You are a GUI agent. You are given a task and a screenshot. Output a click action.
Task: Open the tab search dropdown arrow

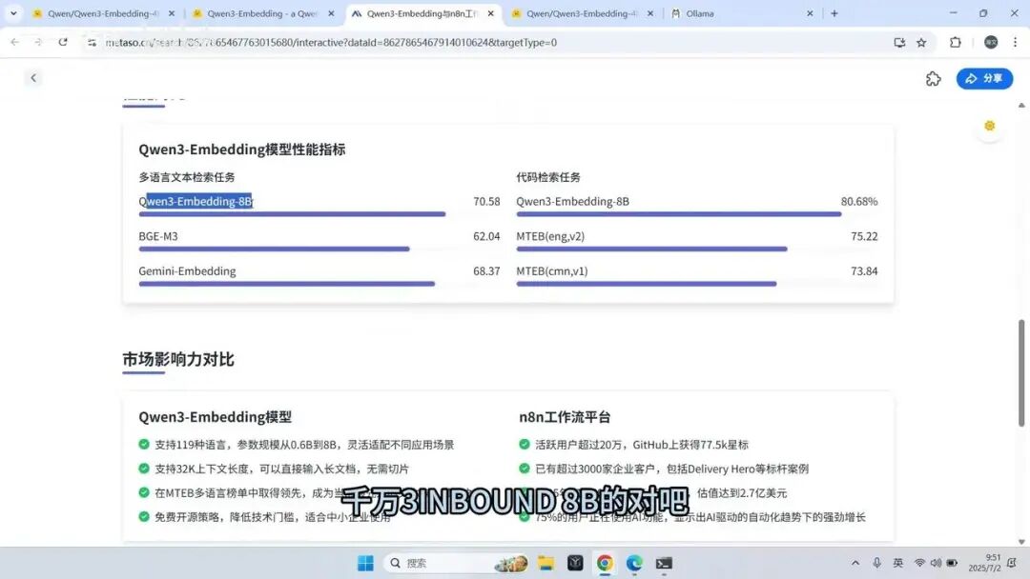(x=13, y=13)
